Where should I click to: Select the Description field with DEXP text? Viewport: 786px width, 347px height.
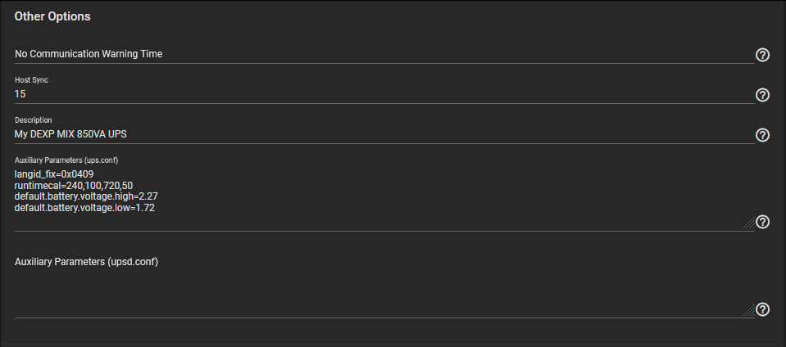tap(384, 134)
